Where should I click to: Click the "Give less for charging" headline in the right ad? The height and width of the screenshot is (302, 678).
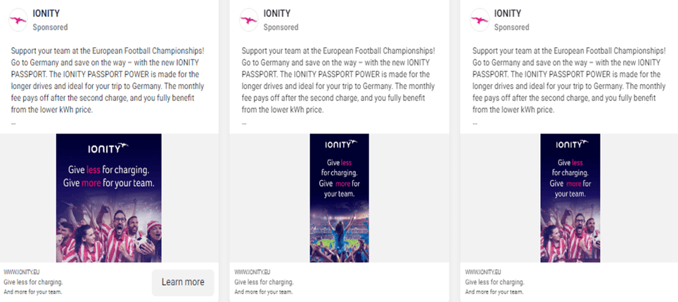[x=494, y=282]
